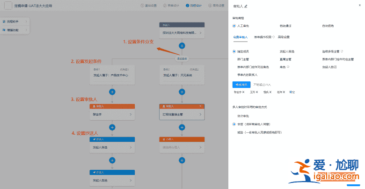365x189 pixels.
Task: Switch to the 设置审批人 tab
Action: click(x=241, y=37)
